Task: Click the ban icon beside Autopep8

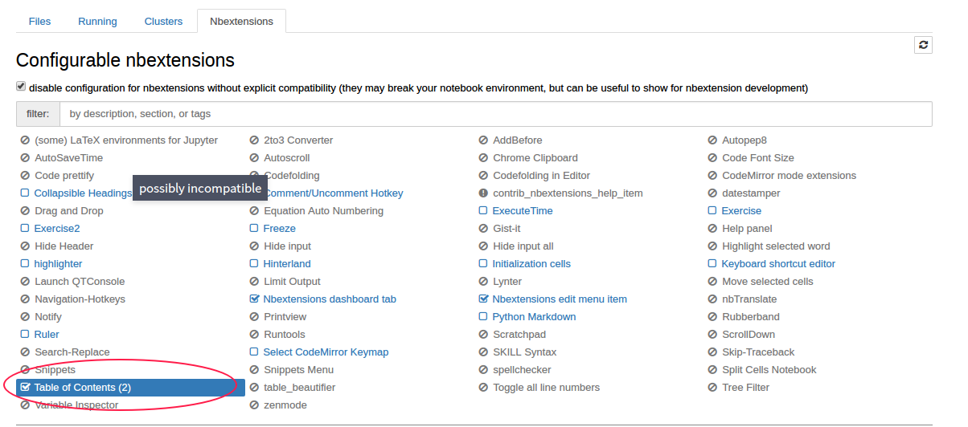Action: 712,140
